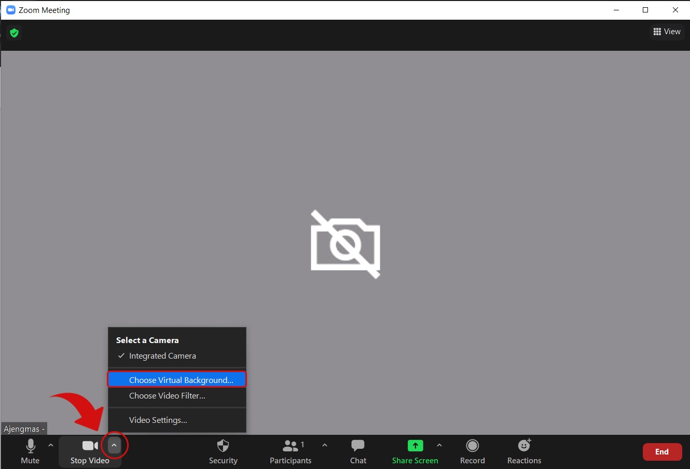
Task: Mute the microphone
Action: [30, 451]
